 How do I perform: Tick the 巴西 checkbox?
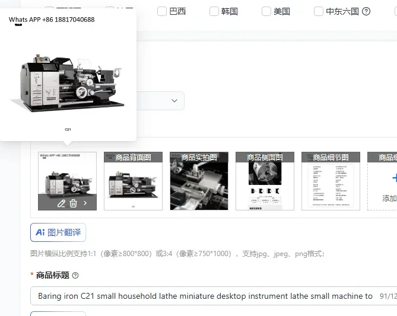coord(162,11)
